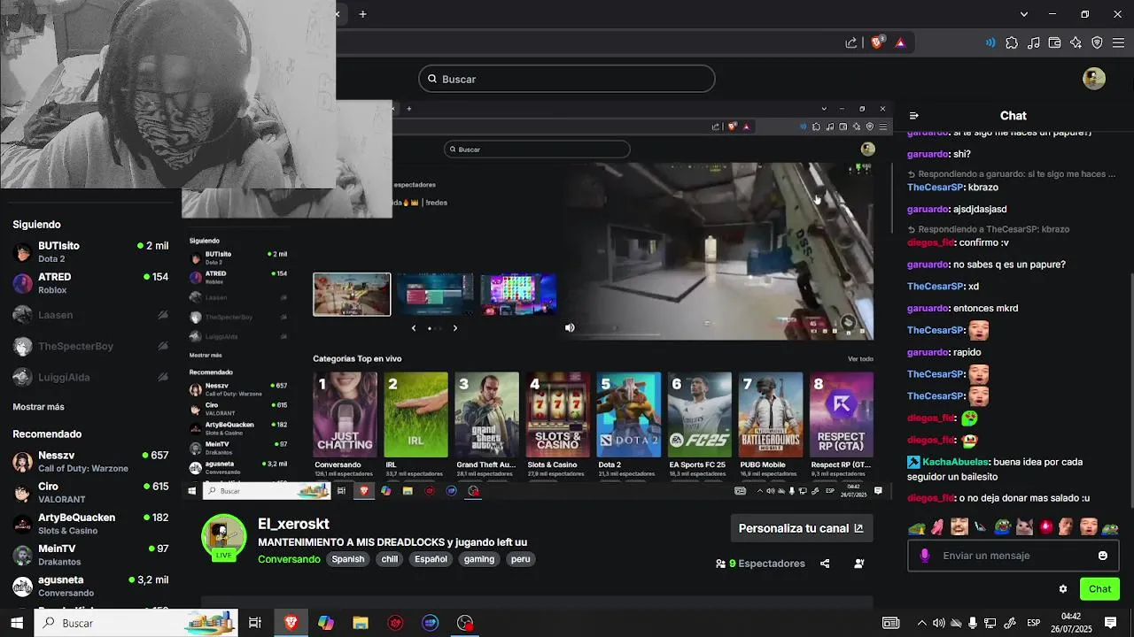Image resolution: width=1134 pixels, height=637 pixels.
Task: Open the Leo AI sparkle icon
Action: point(1076,42)
